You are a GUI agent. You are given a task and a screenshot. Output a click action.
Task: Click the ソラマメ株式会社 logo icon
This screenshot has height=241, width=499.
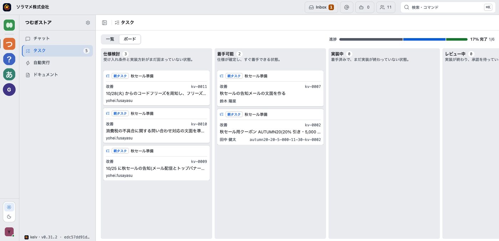pyautogui.click(x=7, y=7)
